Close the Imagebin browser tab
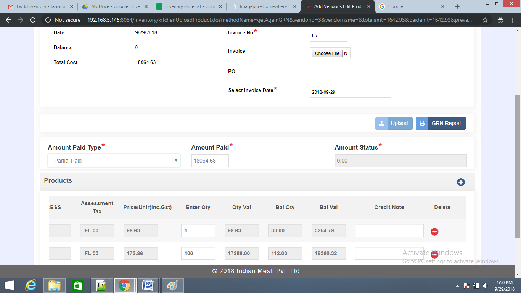The image size is (521, 293). click(294, 6)
